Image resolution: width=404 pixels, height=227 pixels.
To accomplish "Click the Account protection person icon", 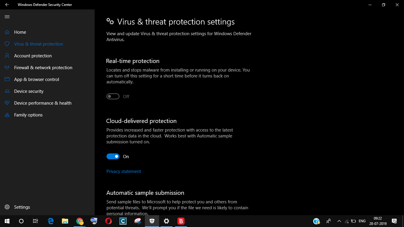I will pyautogui.click(x=7, y=56).
